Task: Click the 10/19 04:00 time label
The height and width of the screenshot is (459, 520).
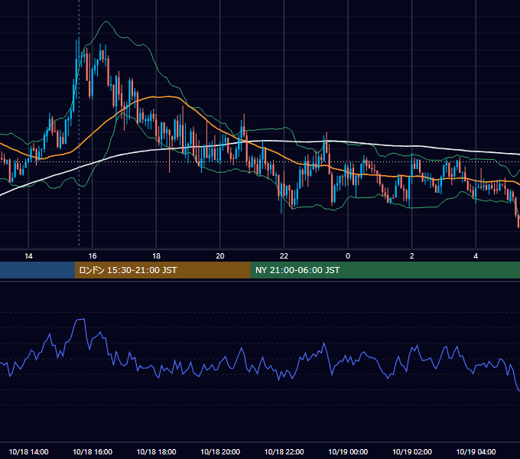Action: click(x=476, y=451)
